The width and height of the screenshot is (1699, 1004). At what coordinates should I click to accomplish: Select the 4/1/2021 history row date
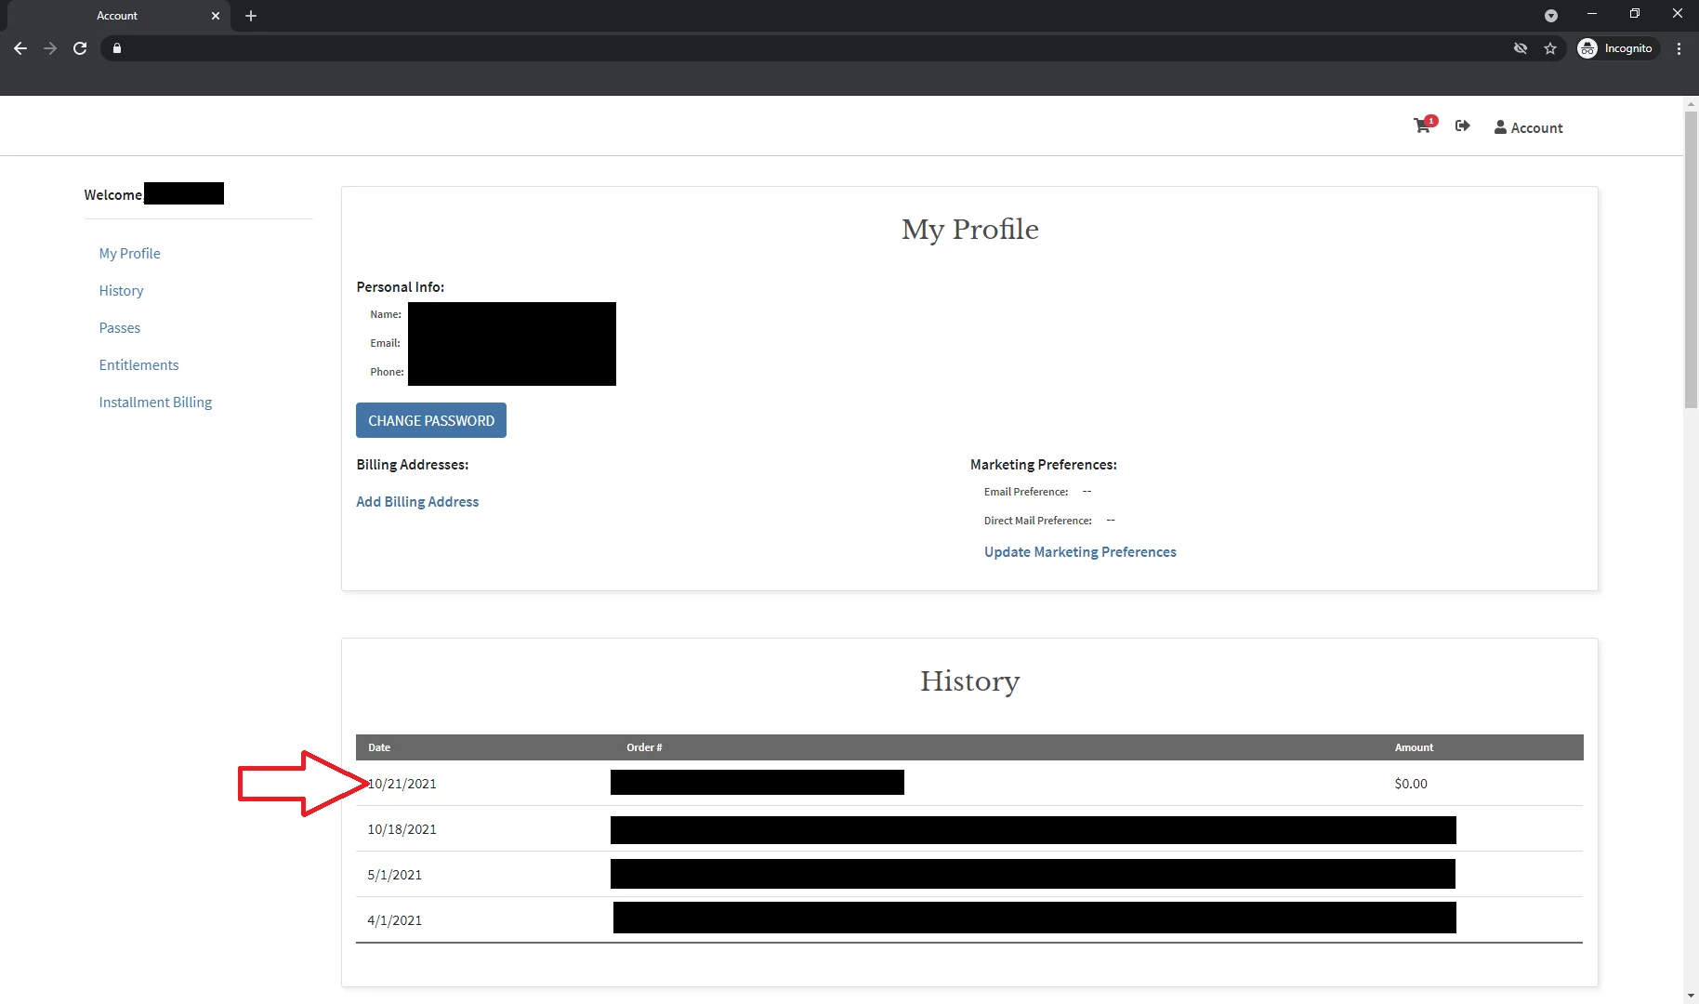[395, 920]
